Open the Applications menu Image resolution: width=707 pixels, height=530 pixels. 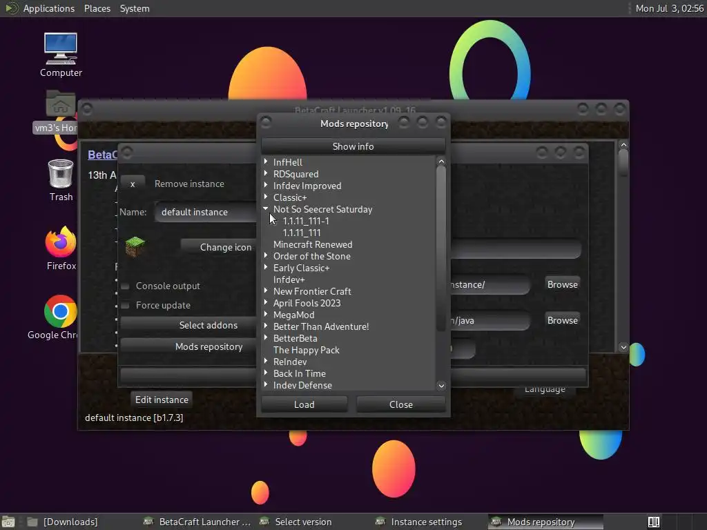tap(49, 8)
